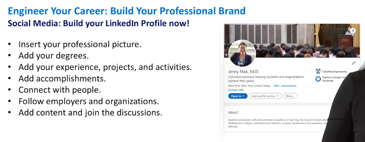Open Jenny Mak's circular profile photo
The height and width of the screenshot is (142, 365).
(242, 53)
